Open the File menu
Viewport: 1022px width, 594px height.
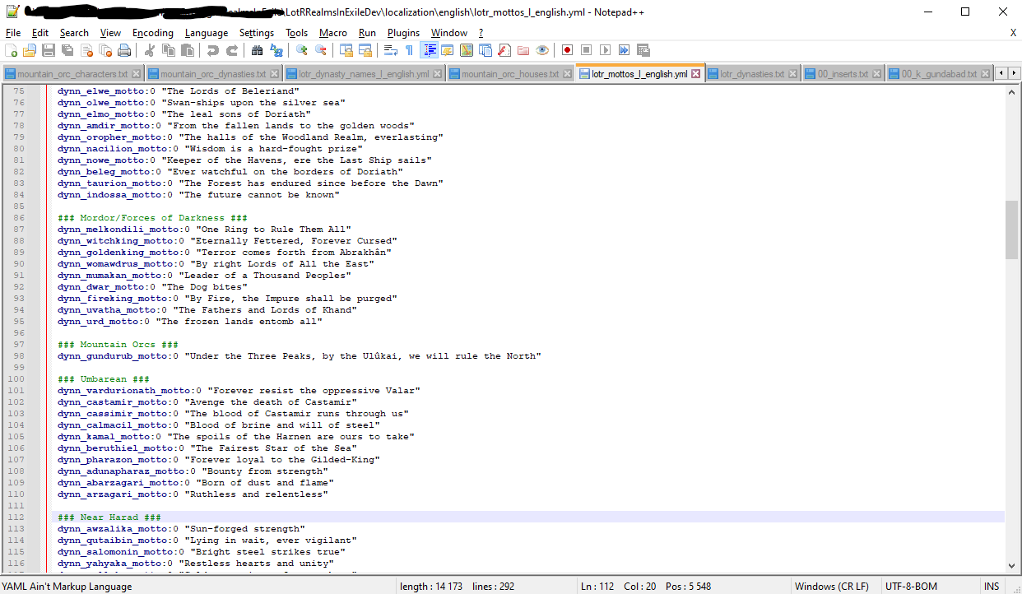coord(13,33)
